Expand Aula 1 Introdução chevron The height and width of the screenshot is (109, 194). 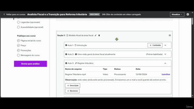click(x=165, y=45)
